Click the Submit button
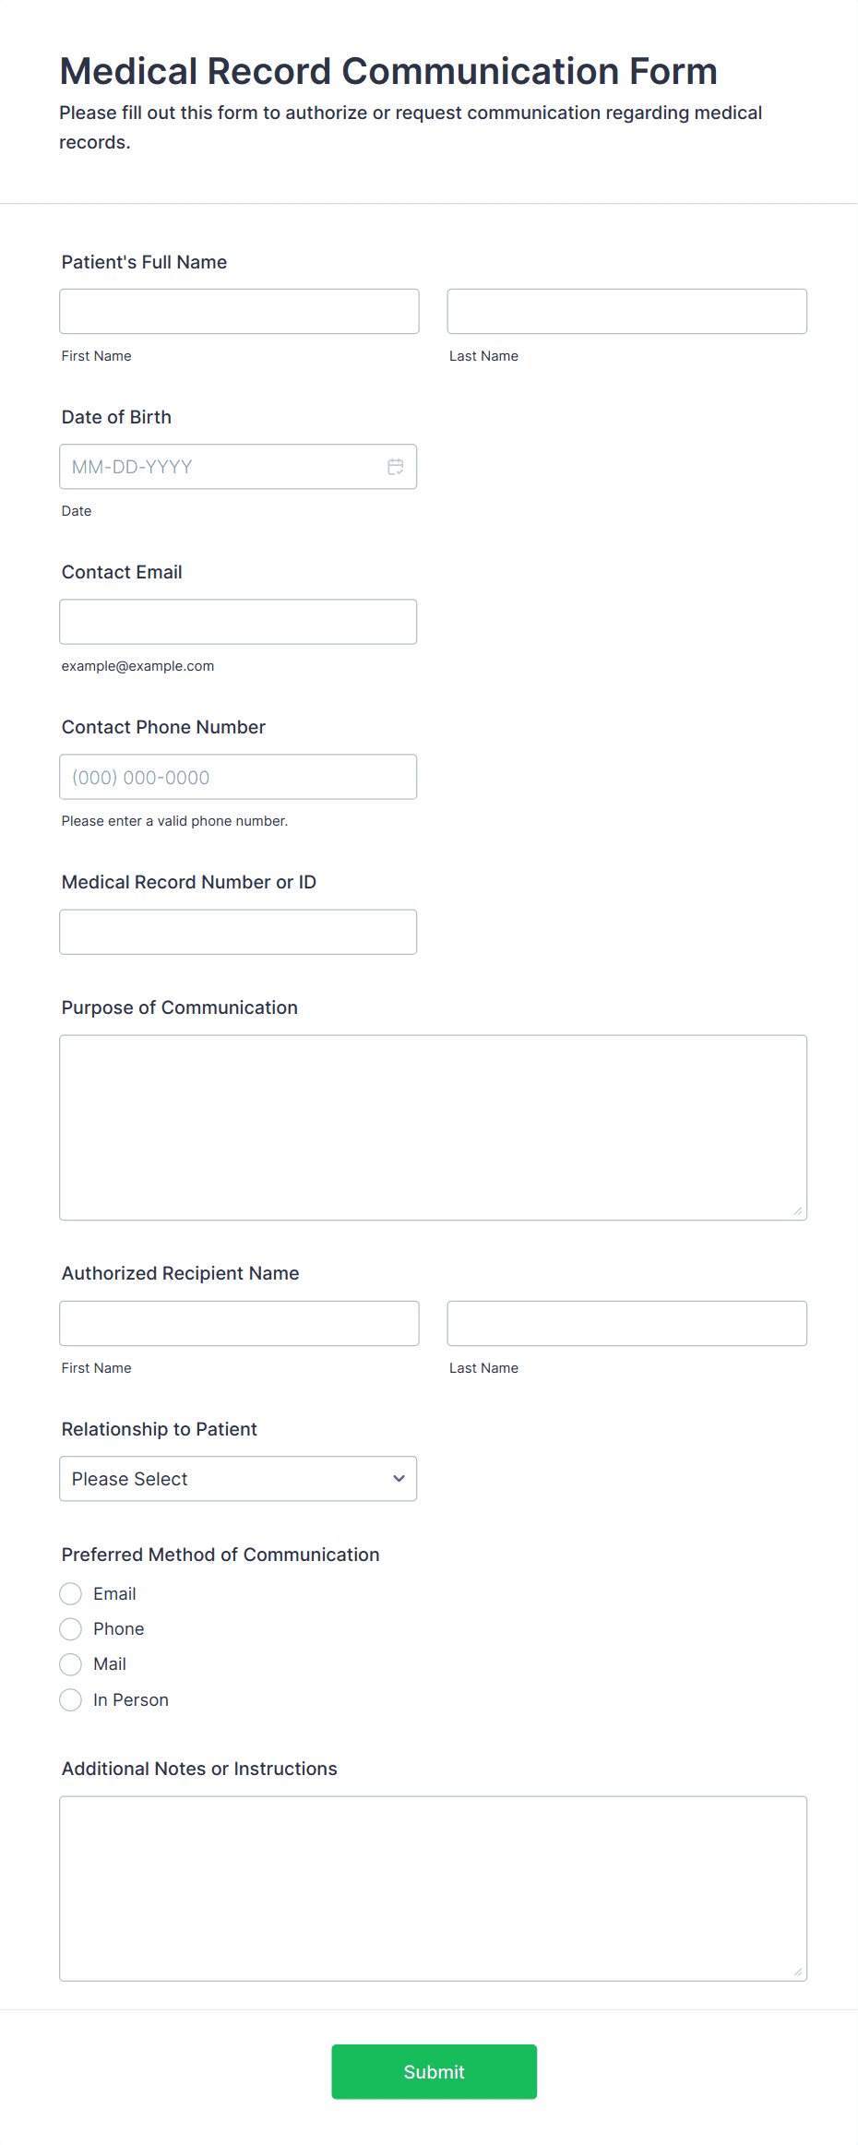Viewport: 858px width, 2145px height. pos(434,2071)
